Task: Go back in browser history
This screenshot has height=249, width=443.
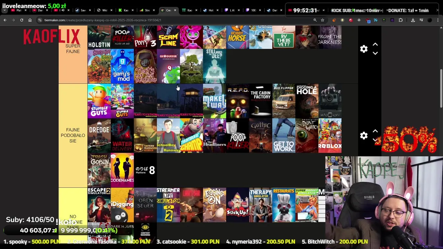Action: coord(5,20)
